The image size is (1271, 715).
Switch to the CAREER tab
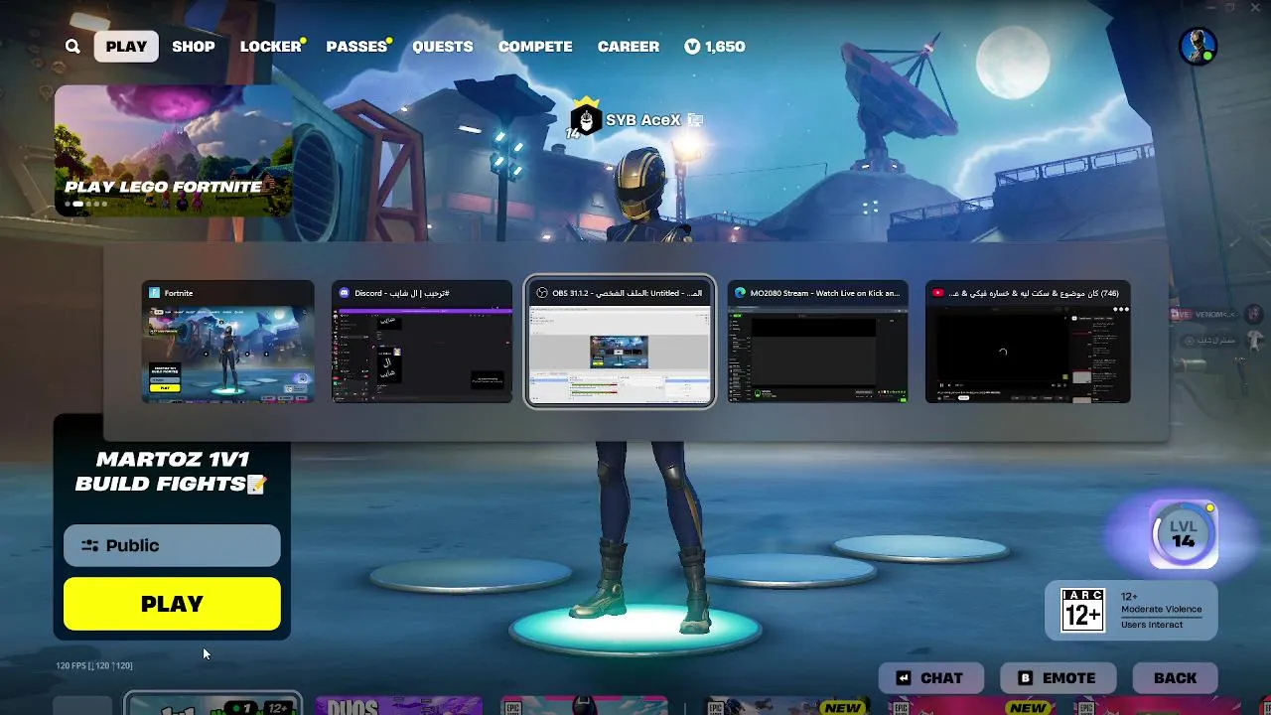tap(629, 47)
